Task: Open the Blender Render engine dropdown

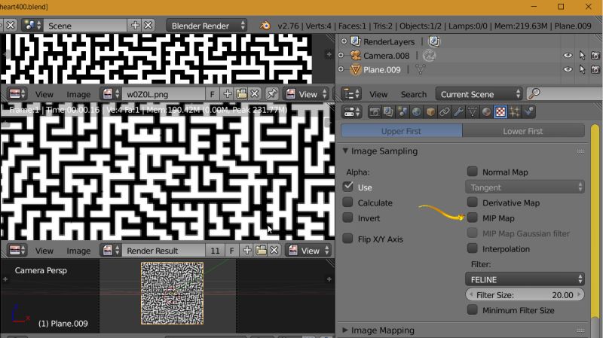Action: coord(207,26)
